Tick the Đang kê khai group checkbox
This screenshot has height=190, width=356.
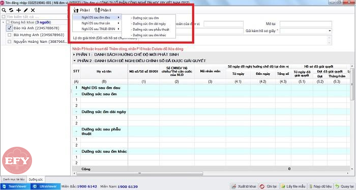pos(8,22)
